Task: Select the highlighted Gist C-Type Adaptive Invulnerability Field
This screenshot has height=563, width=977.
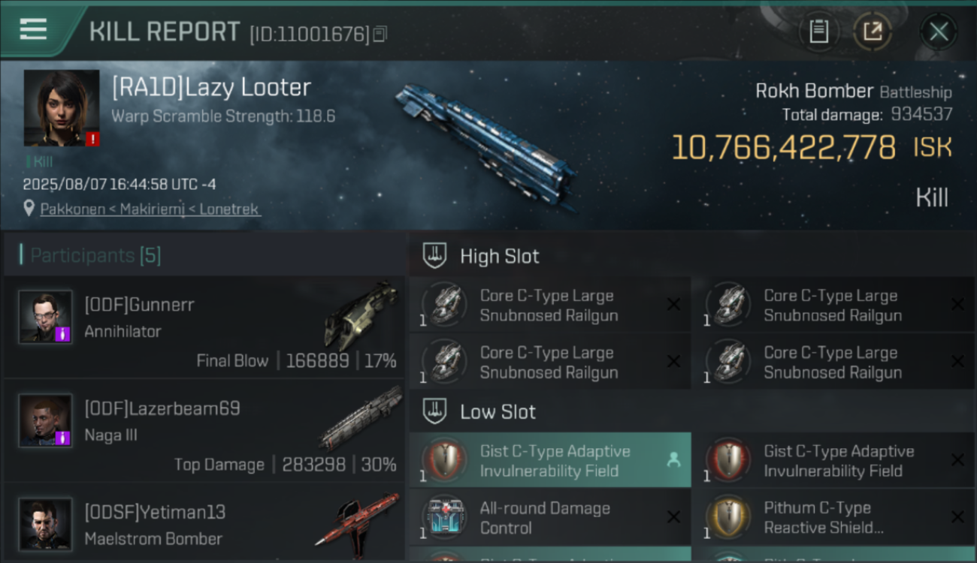Action: coord(550,460)
